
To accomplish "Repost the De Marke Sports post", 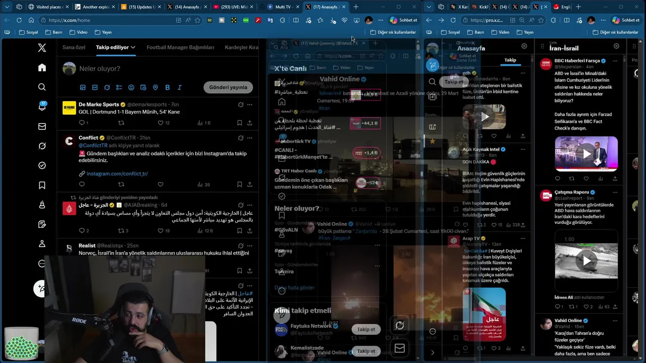I will pyautogui.click(x=121, y=123).
